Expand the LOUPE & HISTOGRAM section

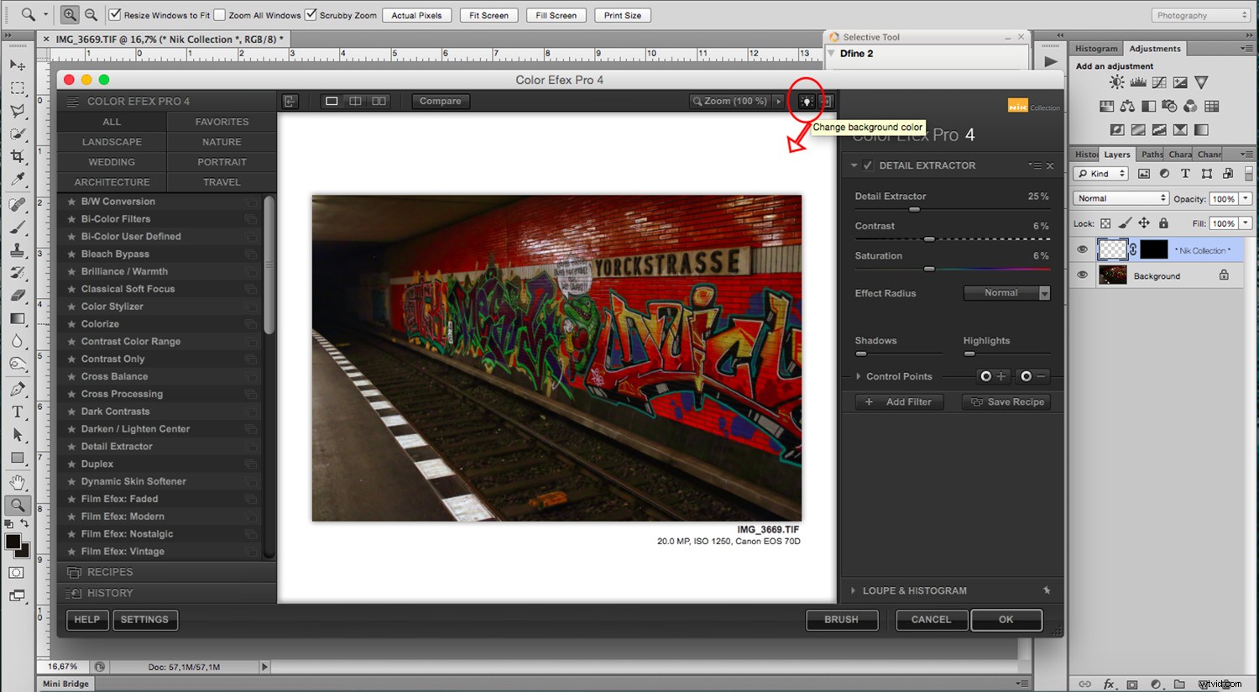tap(853, 590)
